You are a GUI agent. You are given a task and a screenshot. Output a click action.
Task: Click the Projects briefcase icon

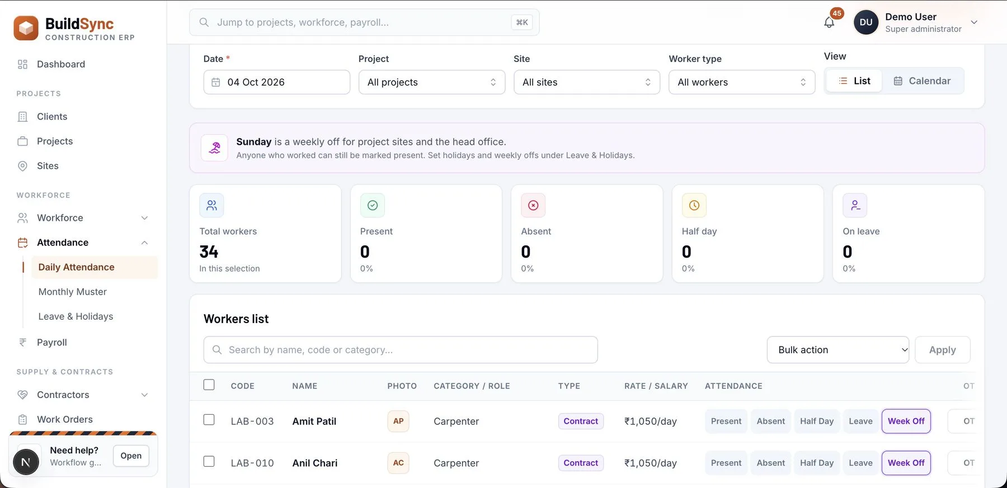pyautogui.click(x=22, y=141)
